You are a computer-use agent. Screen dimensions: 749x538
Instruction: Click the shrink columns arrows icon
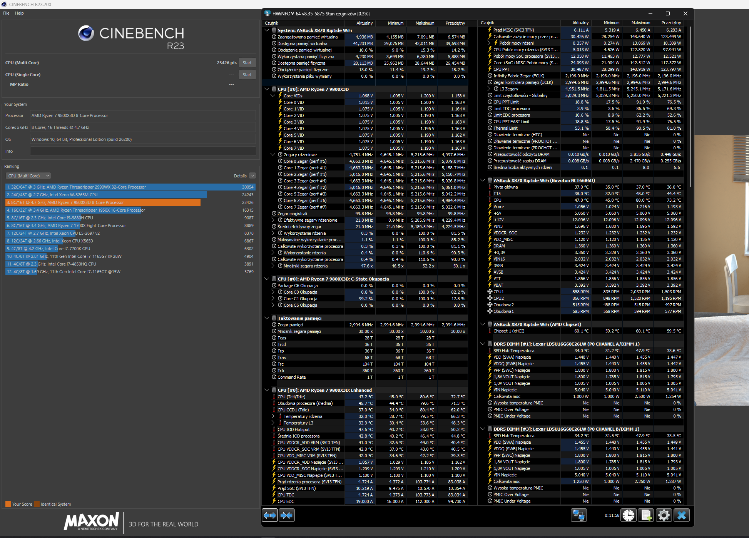coord(287,515)
